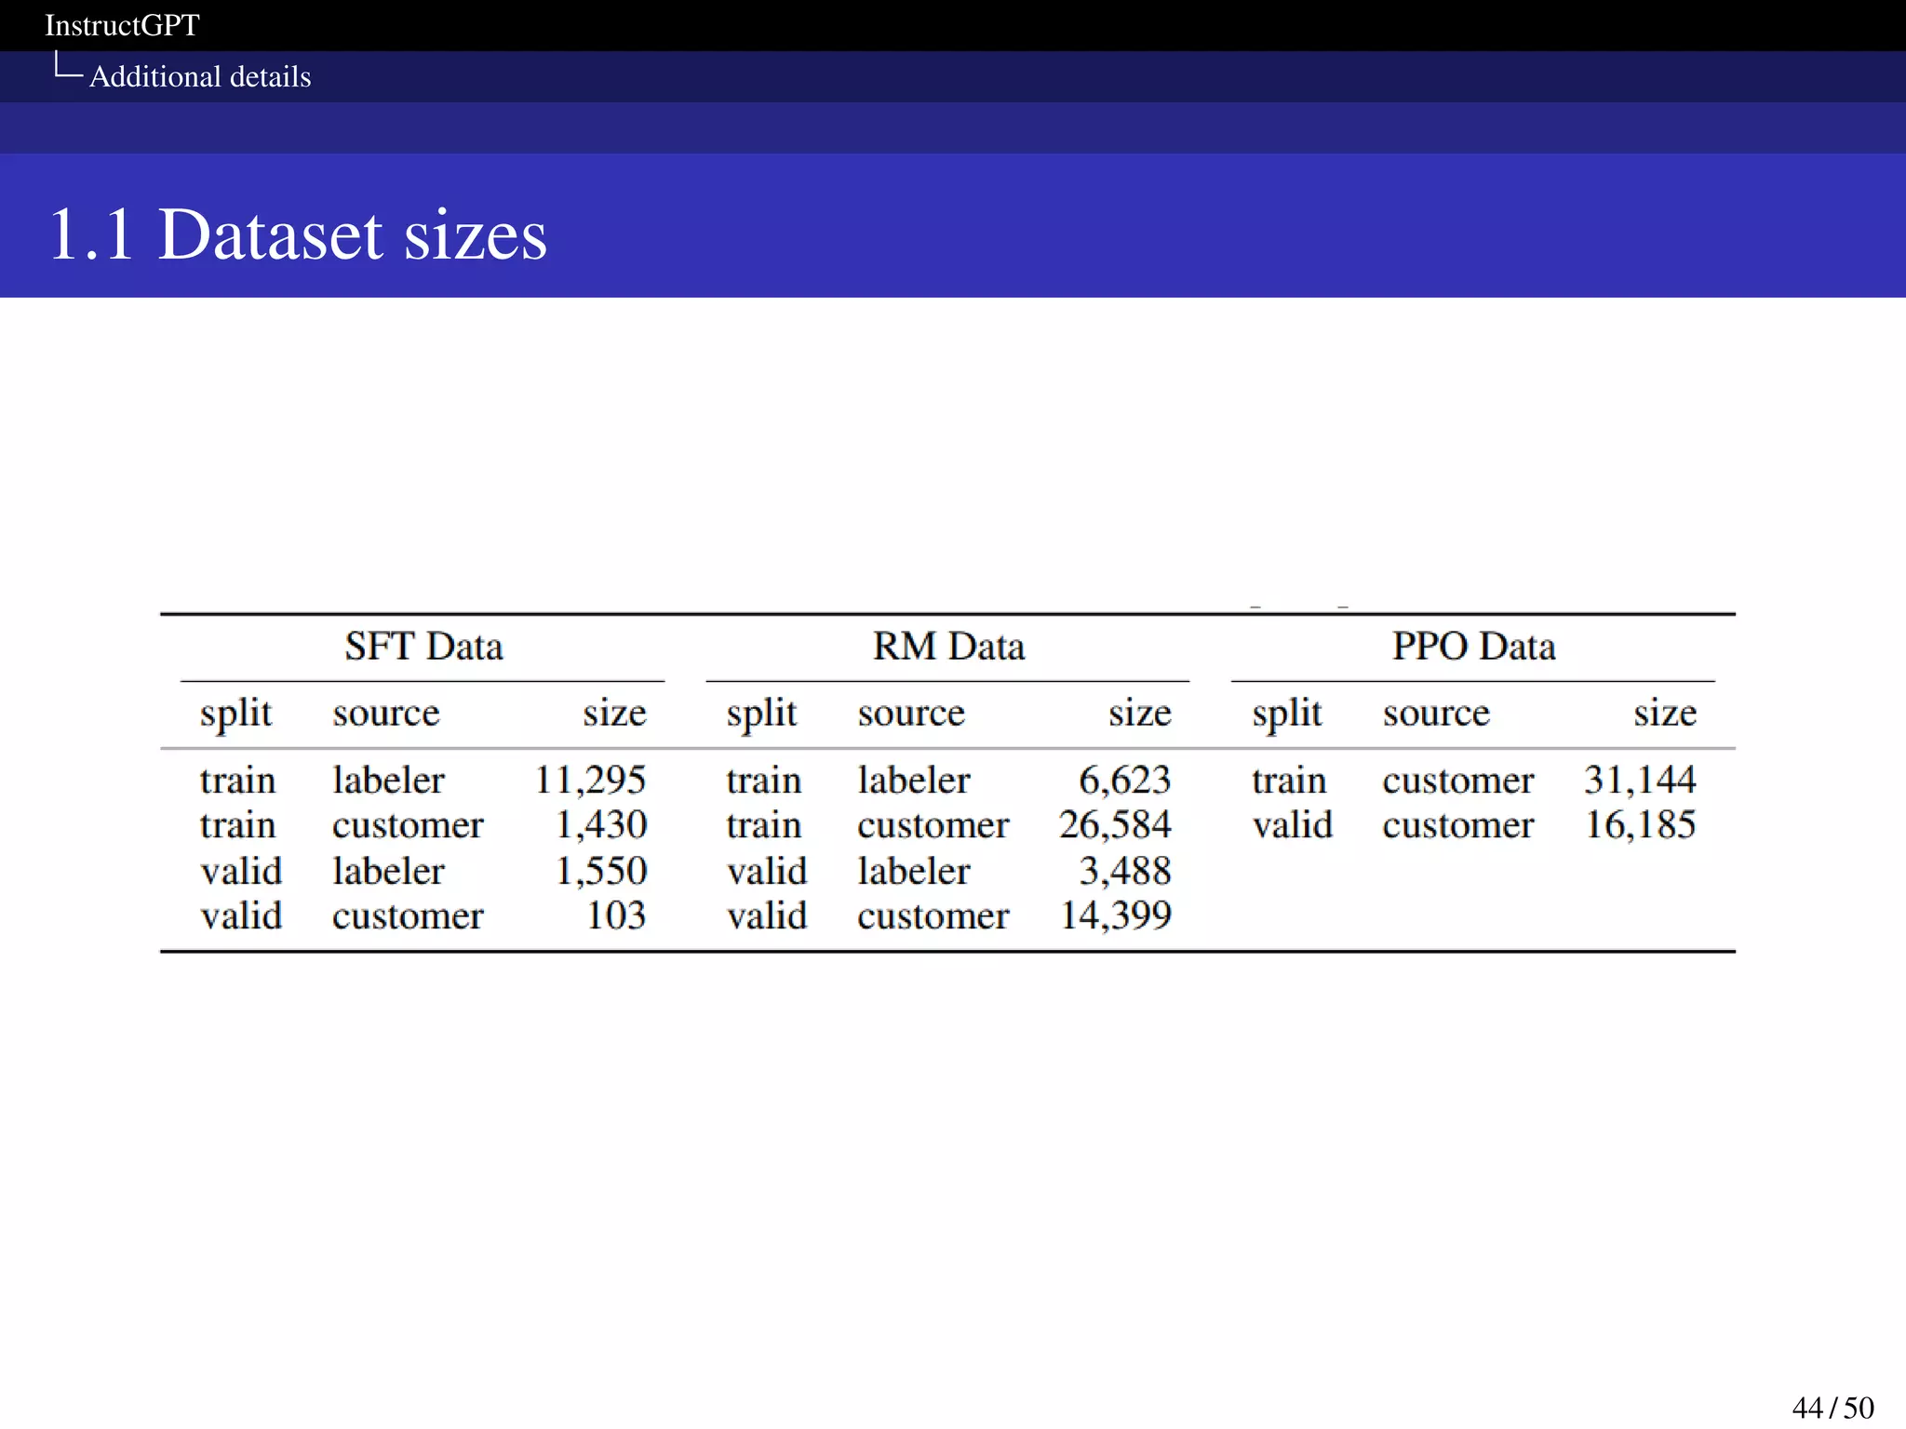Image resolution: width=1906 pixels, height=1429 pixels.
Task: Select the RM size value 14,399
Action: coord(1116,915)
